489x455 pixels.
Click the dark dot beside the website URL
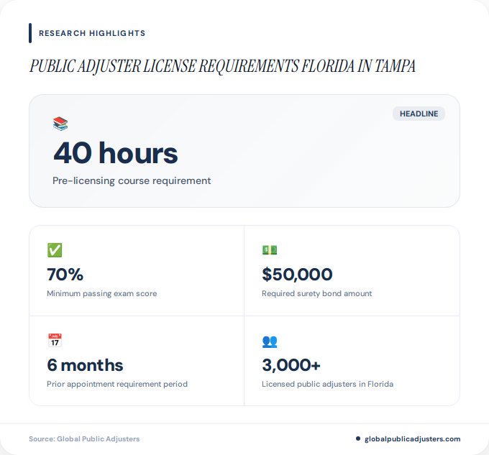pos(358,438)
